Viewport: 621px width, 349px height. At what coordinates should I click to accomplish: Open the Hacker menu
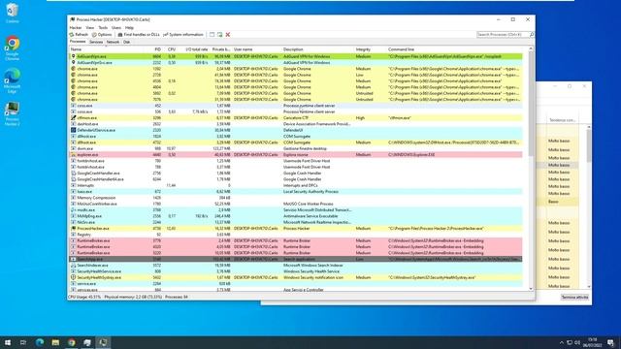[x=76, y=28]
